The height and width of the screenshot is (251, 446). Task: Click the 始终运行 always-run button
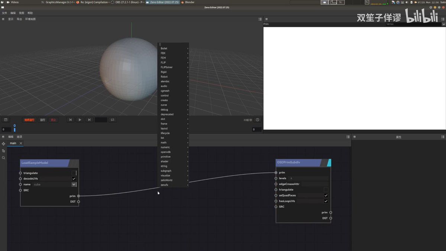pos(29,120)
